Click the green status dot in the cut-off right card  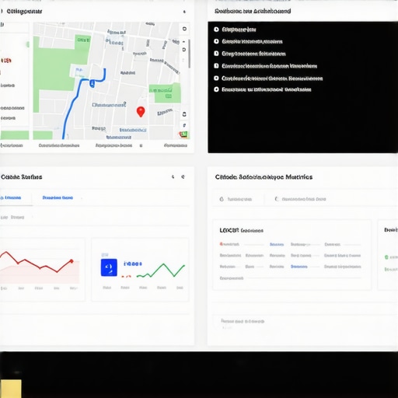pos(386,257)
